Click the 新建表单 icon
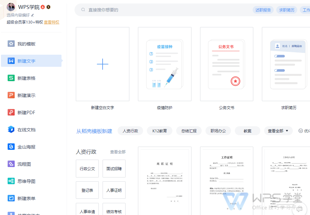This screenshot has width=310, height=215. point(11,198)
